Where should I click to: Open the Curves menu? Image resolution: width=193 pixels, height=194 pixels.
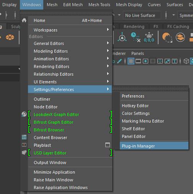(x=154, y=5)
